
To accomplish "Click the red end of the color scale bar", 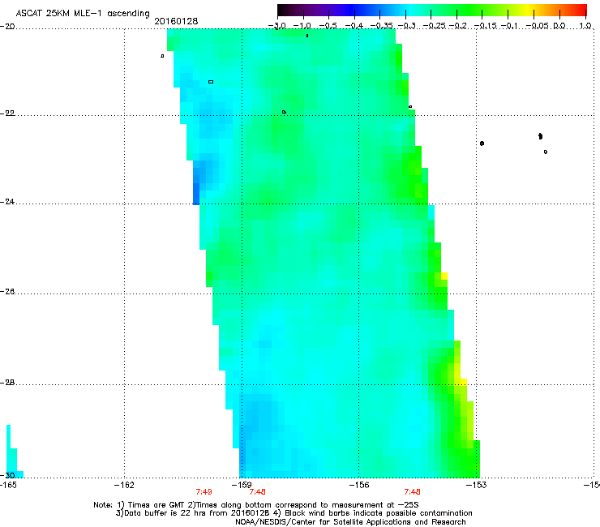I will tap(581, 10).
